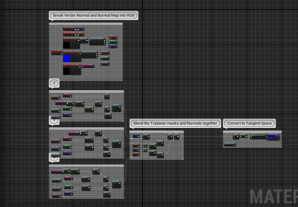Viewport: 298px width, 207px height.
Task: Click the blue texture preview swatch
Action: tap(66, 58)
